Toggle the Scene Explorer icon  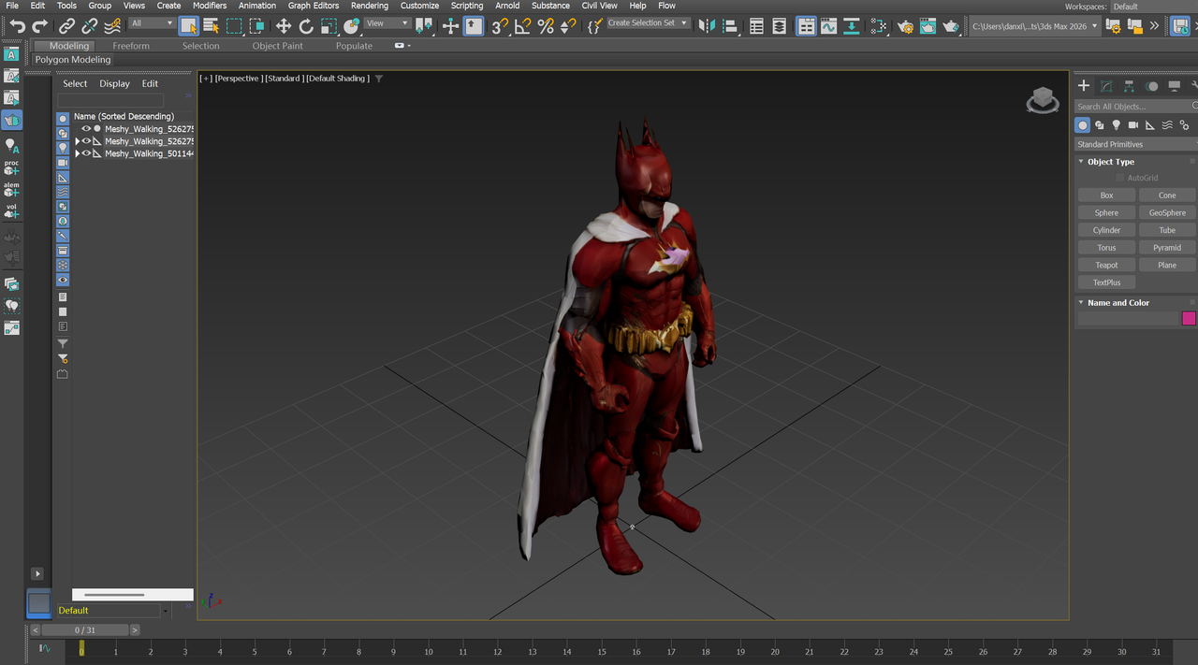click(756, 26)
